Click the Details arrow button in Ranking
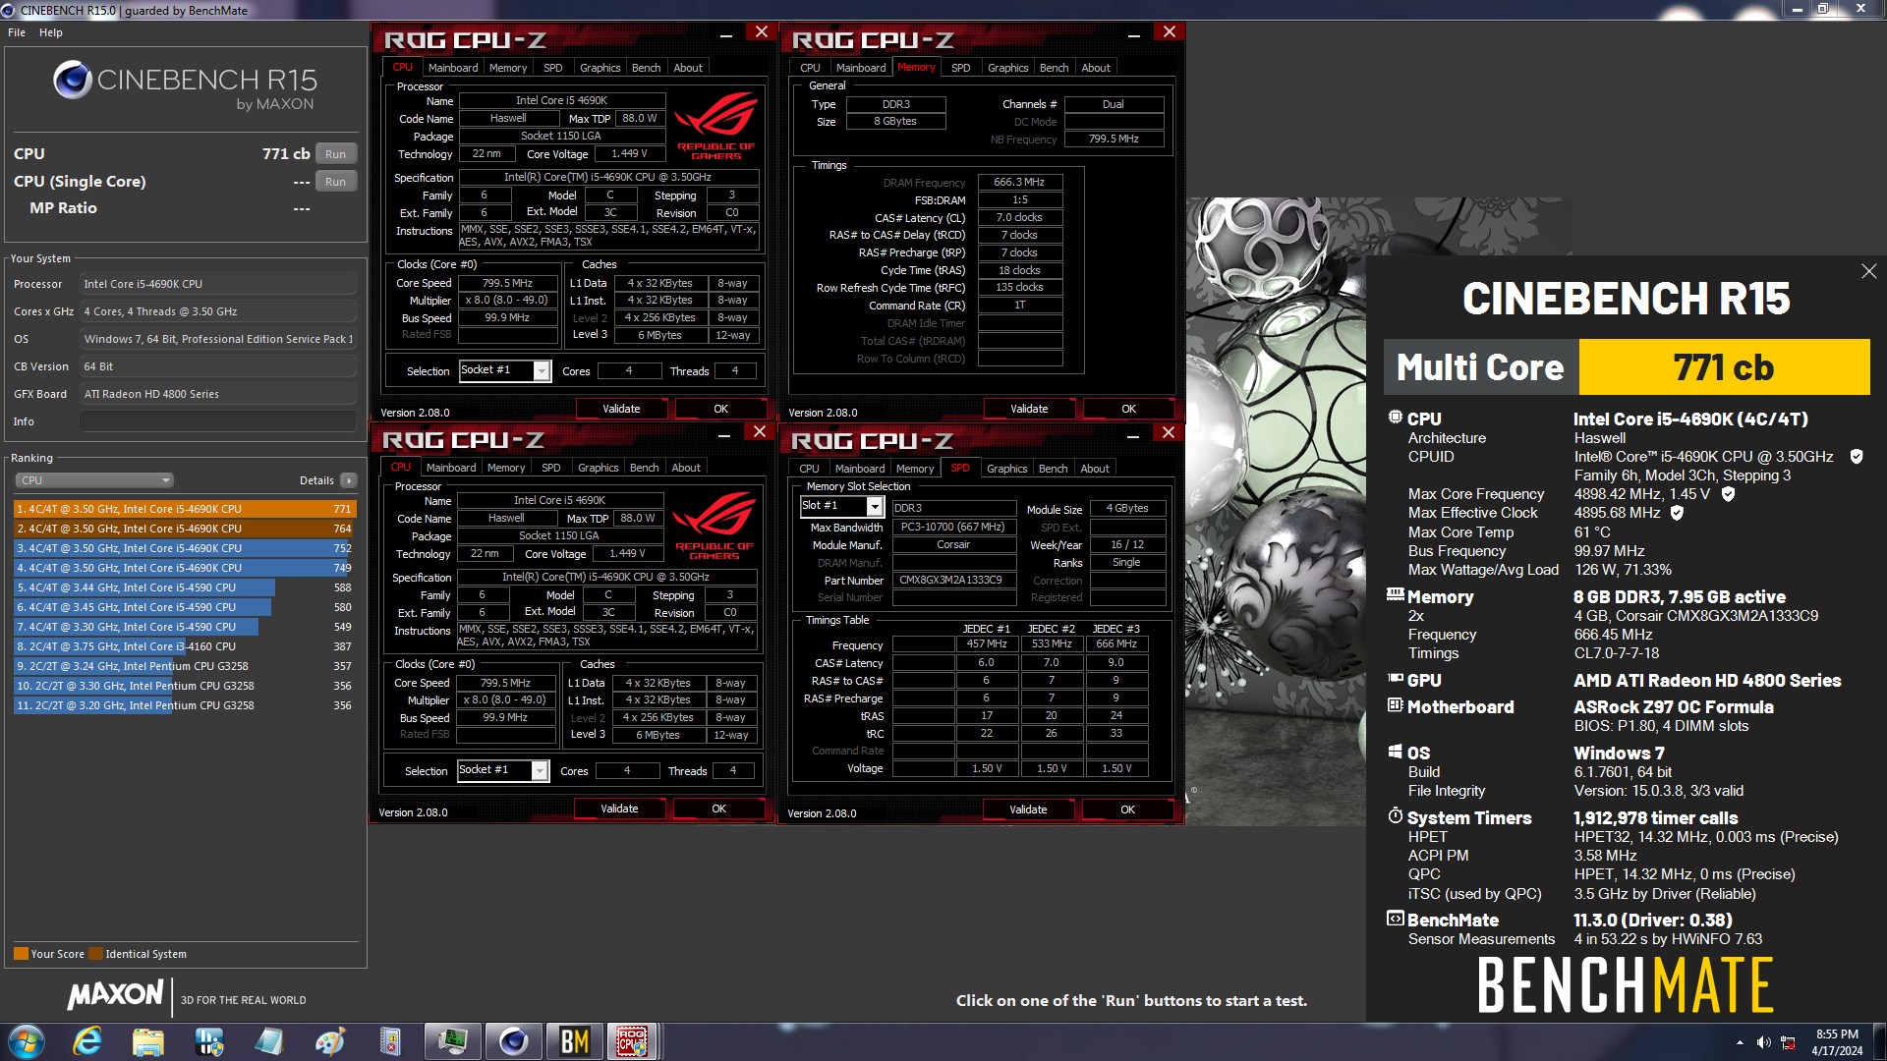Image resolution: width=1887 pixels, height=1061 pixels. point(349,480)
